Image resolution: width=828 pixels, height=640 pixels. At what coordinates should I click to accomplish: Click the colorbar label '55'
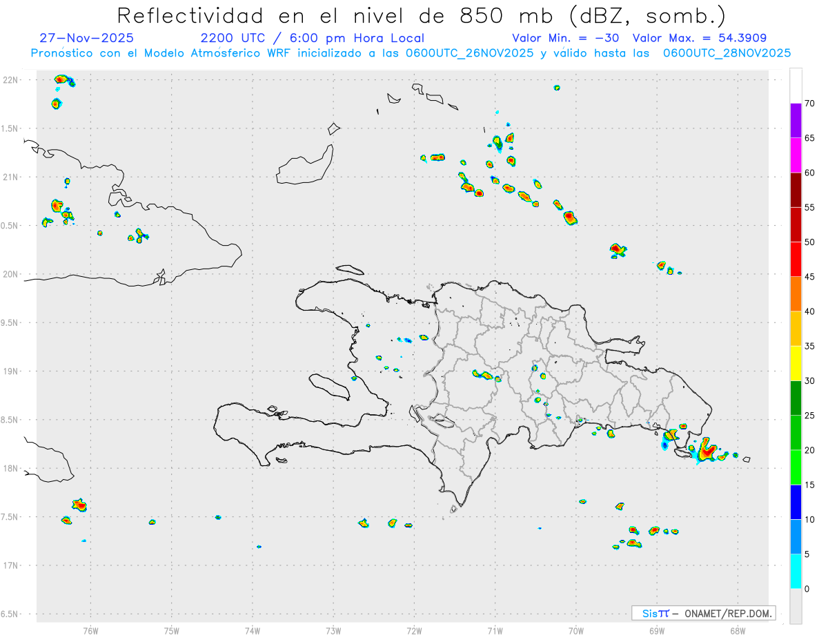pos(809,208)
